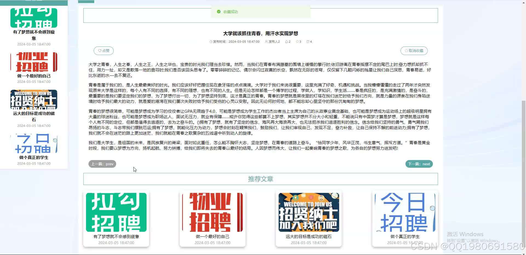This screenshot has width=526, height=255.
Task: Click the star icon showing count 3
Action: click(x=297, y=42)
